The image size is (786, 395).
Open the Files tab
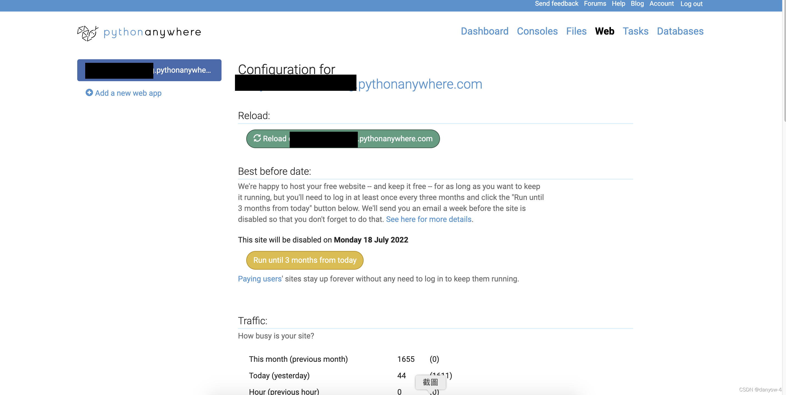(576, 31)
